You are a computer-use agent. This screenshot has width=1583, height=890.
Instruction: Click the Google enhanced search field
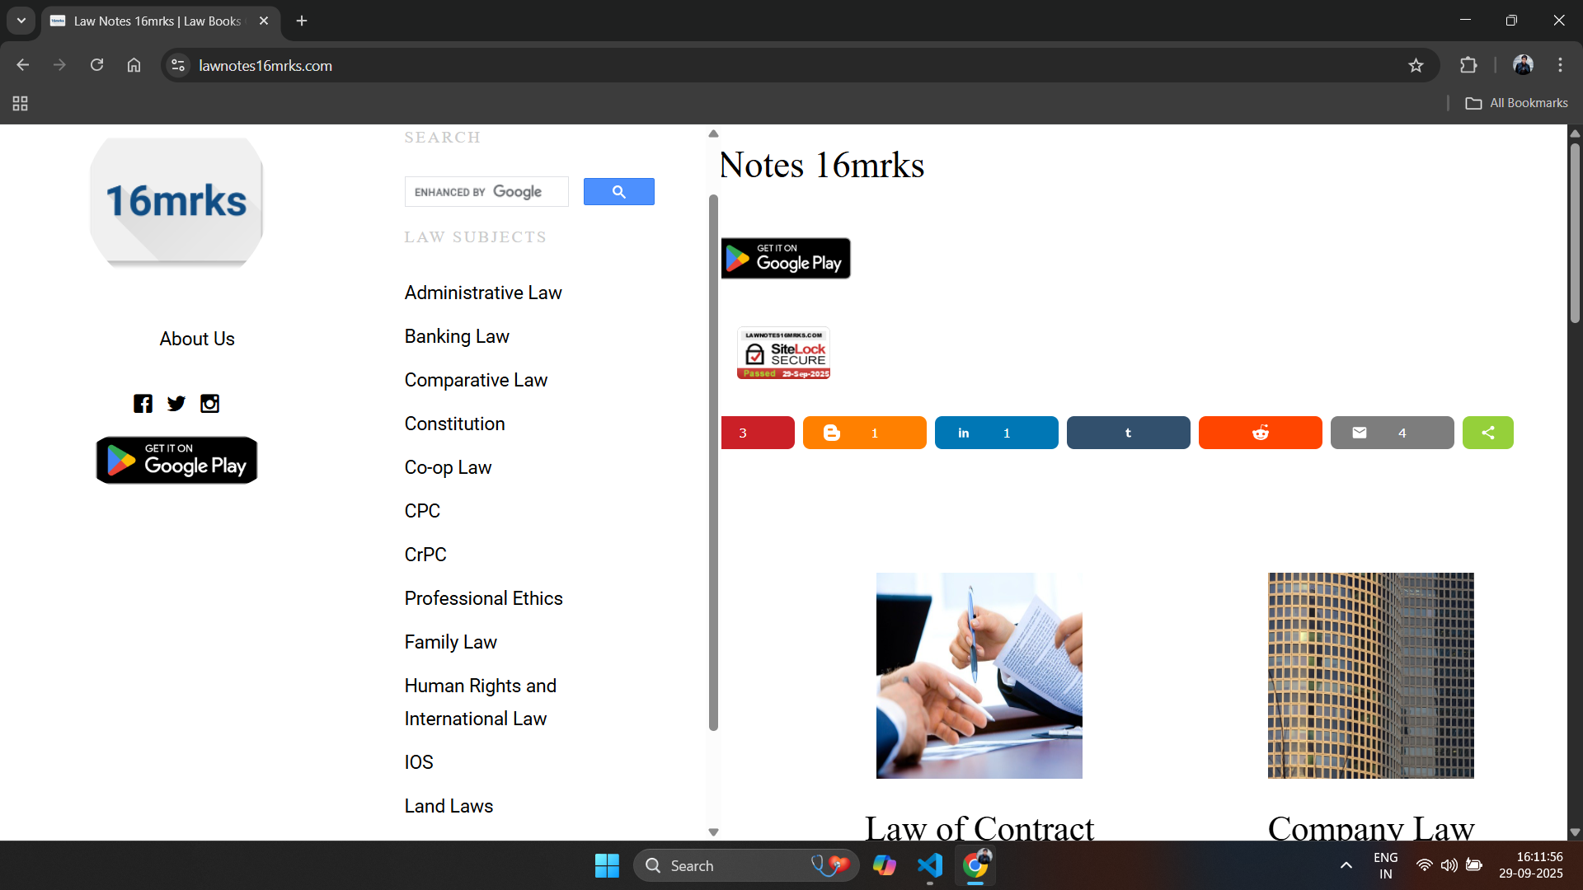point(486,192)
